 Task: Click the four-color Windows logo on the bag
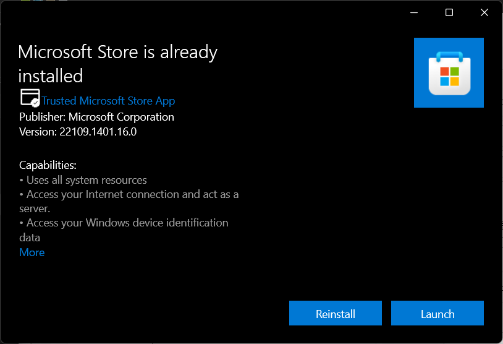coord(449,77)
